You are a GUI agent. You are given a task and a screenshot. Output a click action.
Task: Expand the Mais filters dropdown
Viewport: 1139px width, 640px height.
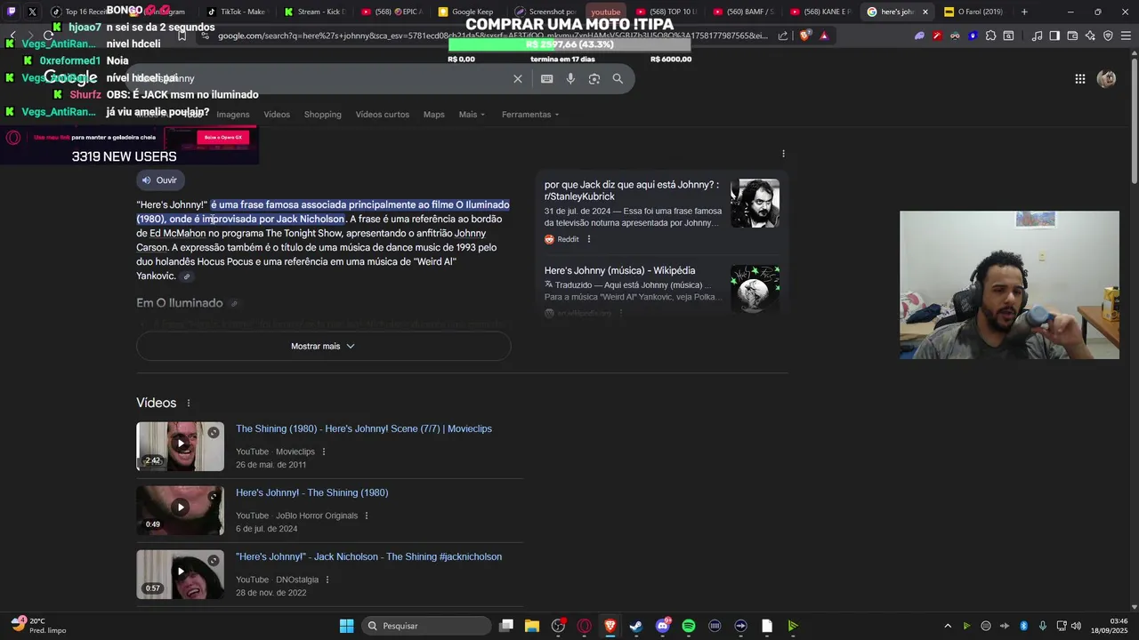(472, 115)
